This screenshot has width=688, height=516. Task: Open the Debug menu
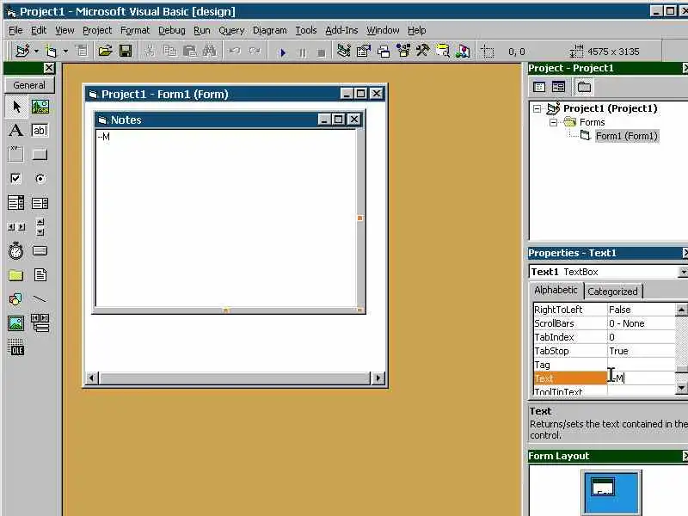coord(171,30)
